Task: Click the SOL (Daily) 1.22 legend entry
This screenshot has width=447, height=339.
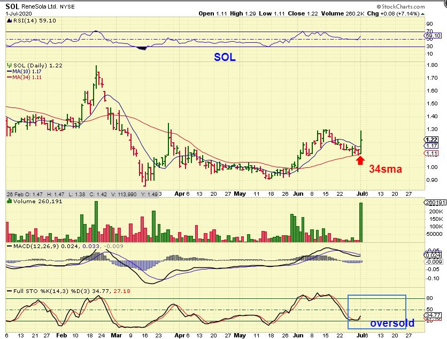Action: pos(38,66)
